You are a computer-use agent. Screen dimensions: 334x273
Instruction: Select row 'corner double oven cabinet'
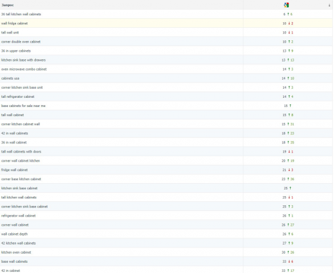pyautogui.click(x=166, y=42)
